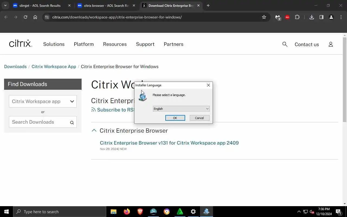Open the tab search dropdown arrow
Screen dimensions: 347x217
click(x=5, y=5)
